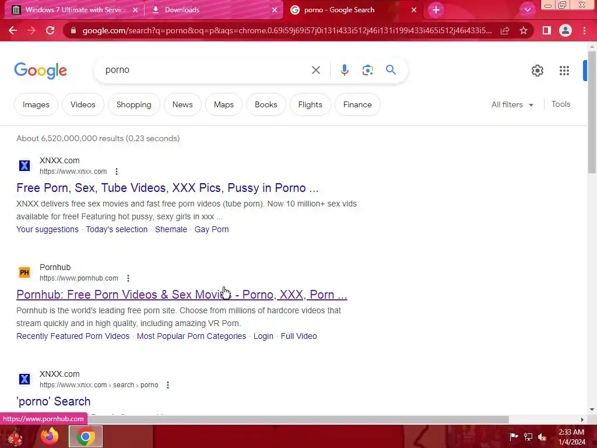The image size is (597, 448).
Task: Click the share page icon in address bar
Action: coord(505,30)
